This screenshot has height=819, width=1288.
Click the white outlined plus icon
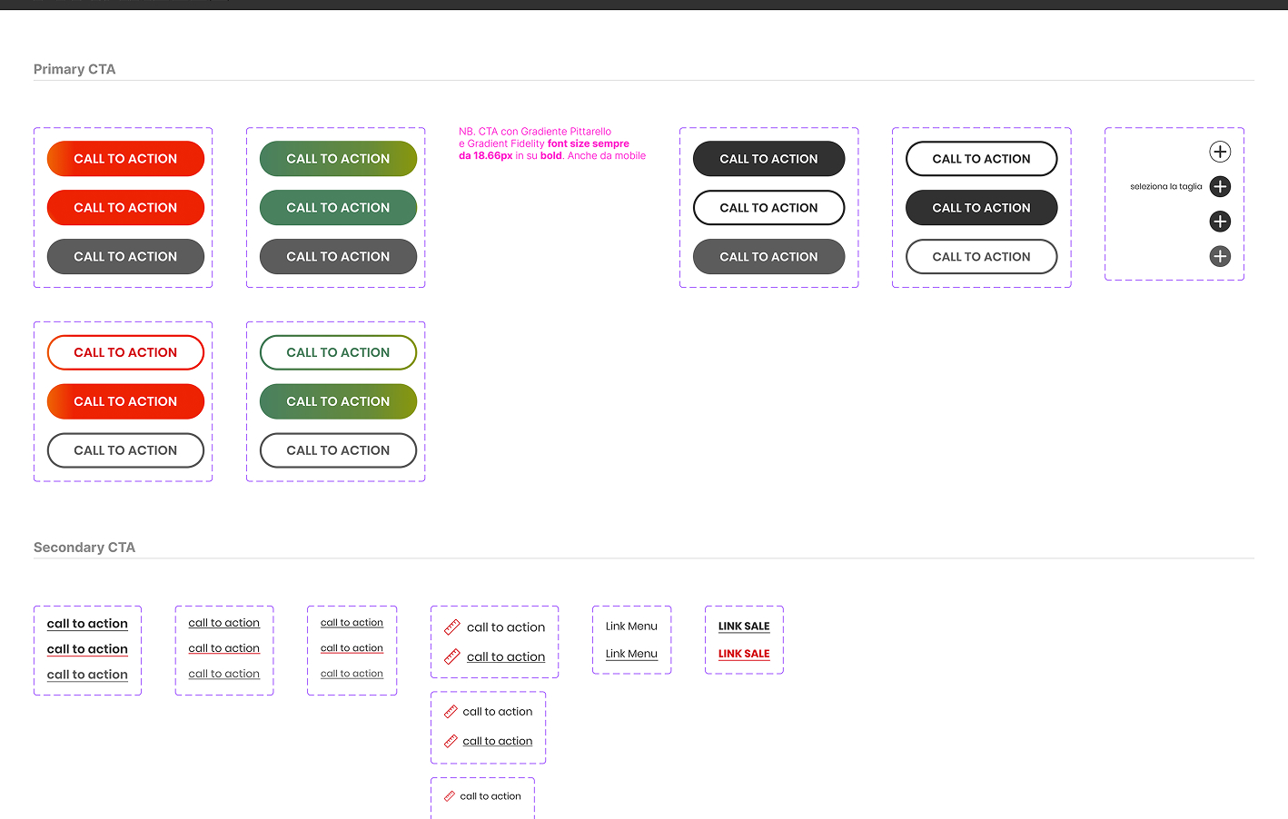[x=1220, y=152]
